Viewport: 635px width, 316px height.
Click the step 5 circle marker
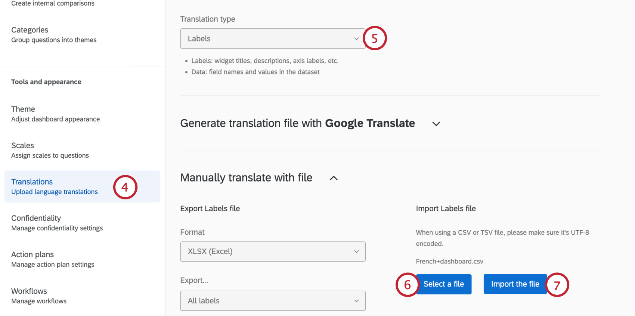(375, 38)
